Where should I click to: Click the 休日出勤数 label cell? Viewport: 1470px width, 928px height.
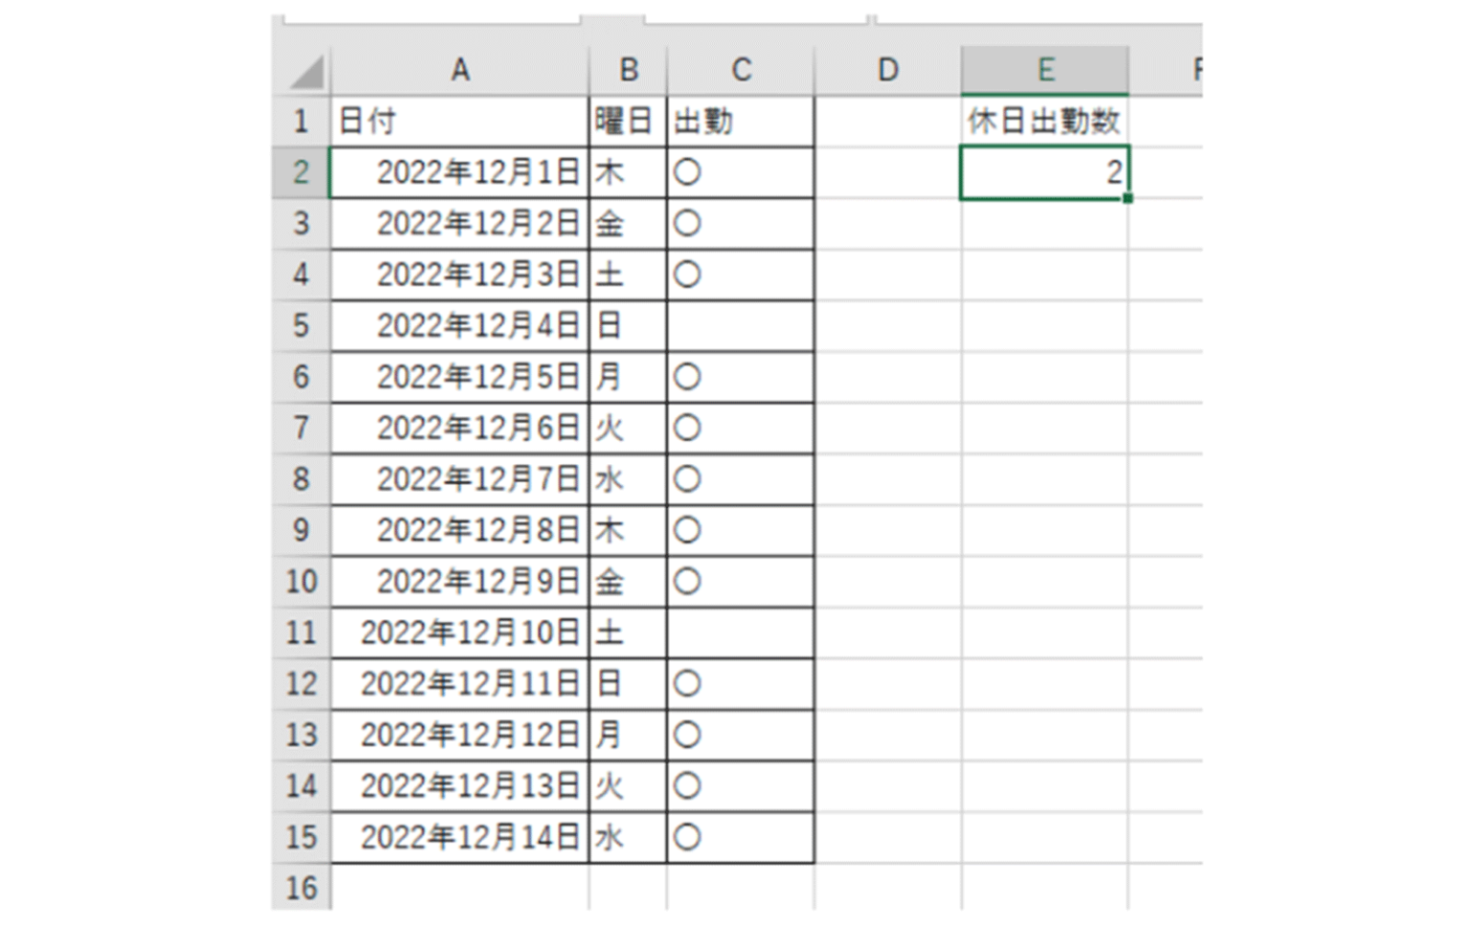[x=1044, y=122]
